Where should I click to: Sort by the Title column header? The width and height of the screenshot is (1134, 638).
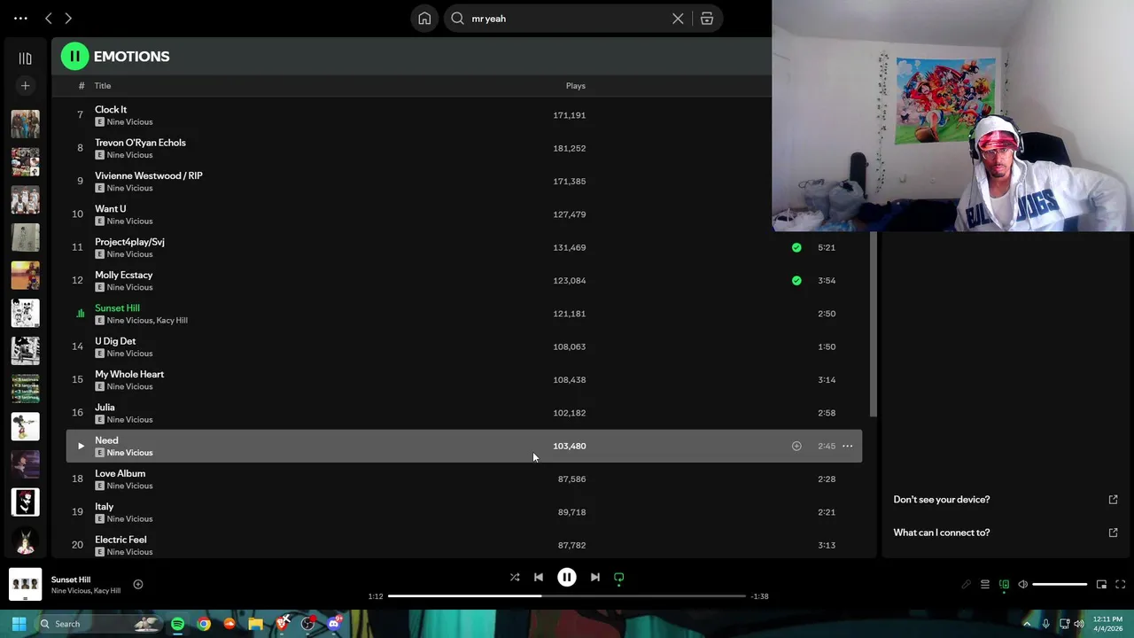click(103, 86)
